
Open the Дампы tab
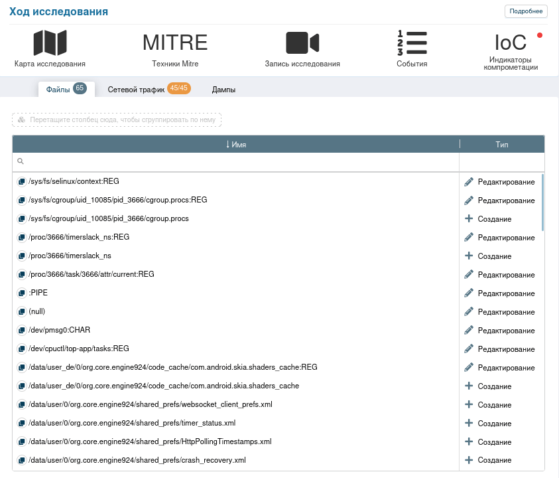click(223, 90)
